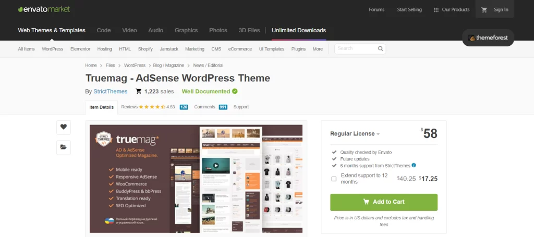Add item to favorites heart icon
Viewport: 534px width, 237px height.
click(x=63, y=127)
